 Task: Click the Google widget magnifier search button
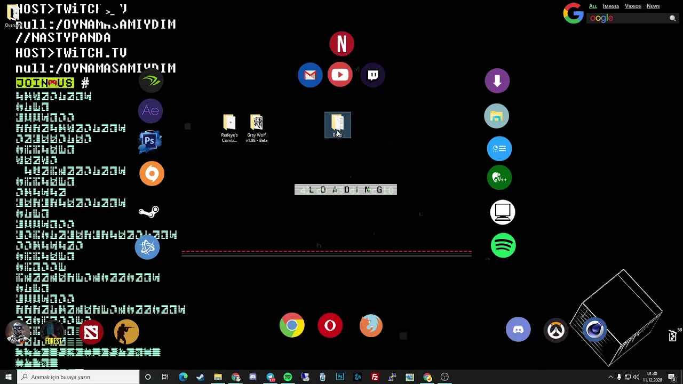[x=672, y=18]
